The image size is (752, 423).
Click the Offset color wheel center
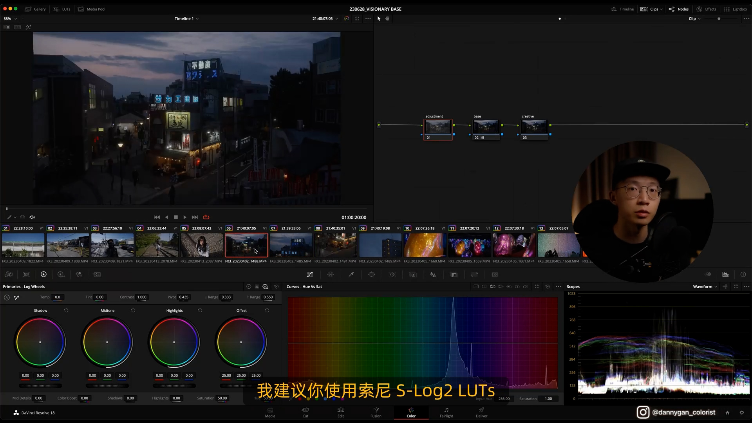coord(241,342)
